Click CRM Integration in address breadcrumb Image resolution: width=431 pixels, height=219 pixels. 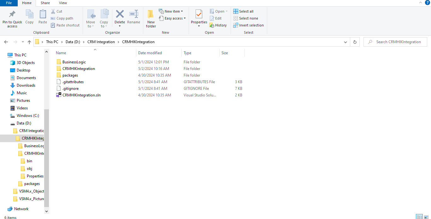[x=101, y=42]
